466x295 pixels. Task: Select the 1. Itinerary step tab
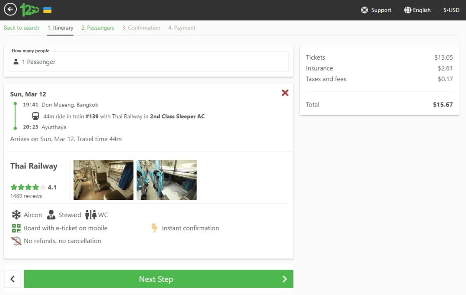61,28
